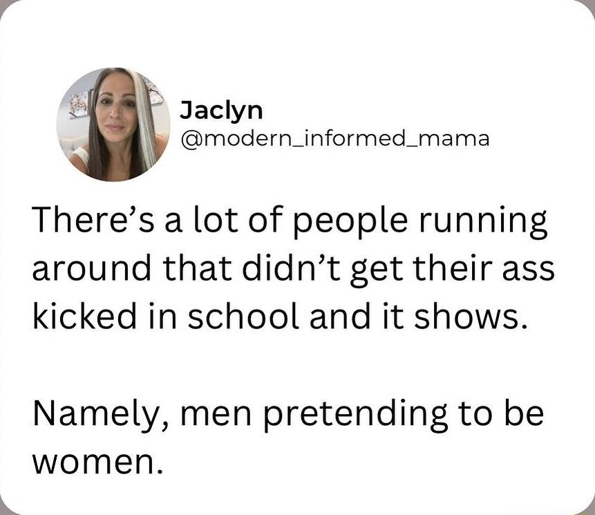595x515 pixels.
Task: Click the word "that" in the second line
Action: [x=193, y=268]
